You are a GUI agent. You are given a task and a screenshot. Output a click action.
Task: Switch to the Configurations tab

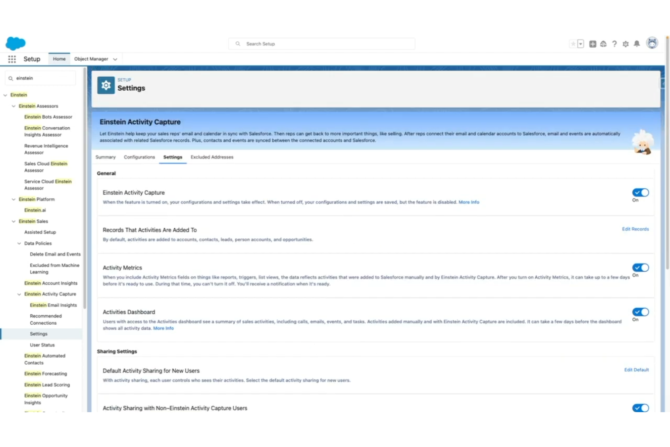pos(139,157)
